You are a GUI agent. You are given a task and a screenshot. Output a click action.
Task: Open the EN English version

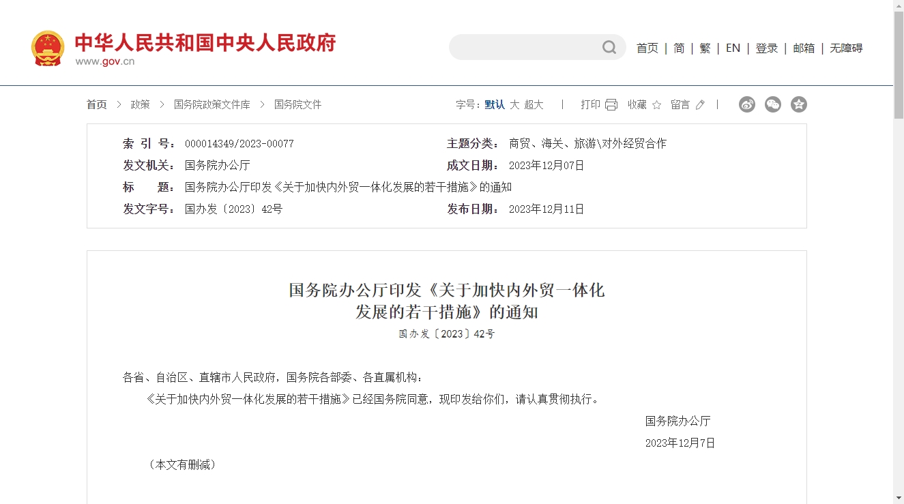733,48
